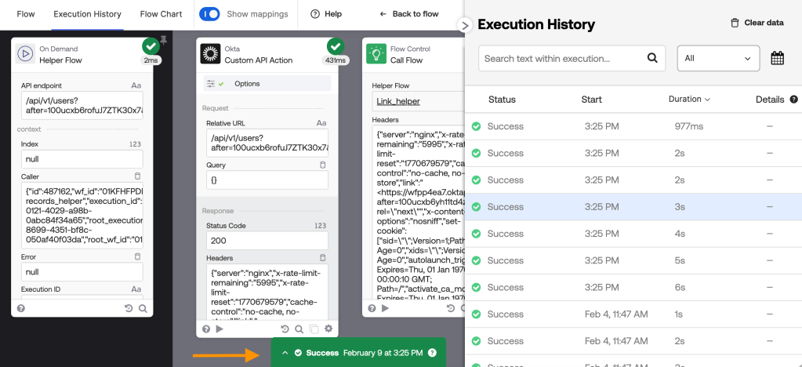Screen dimensions: 802x367
Task: Click the trash icon next to Clear data
Action: point(735,23)
